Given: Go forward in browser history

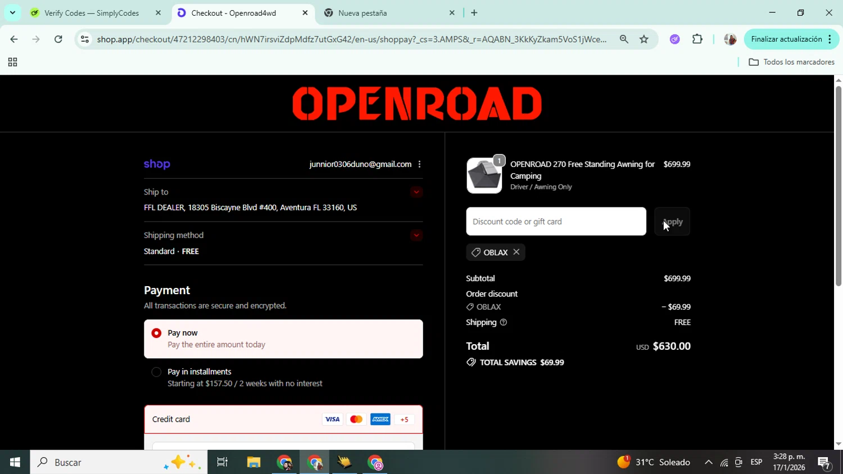Looking at the screenshot, I should tap(36, 39).
